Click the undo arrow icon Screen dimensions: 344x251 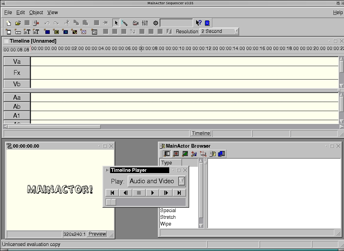[x=47, y=23]
